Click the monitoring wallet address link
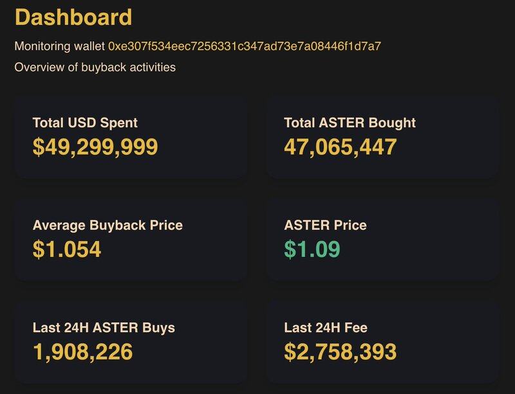Viewport: 515px width, 394px height. click(245, 47)
